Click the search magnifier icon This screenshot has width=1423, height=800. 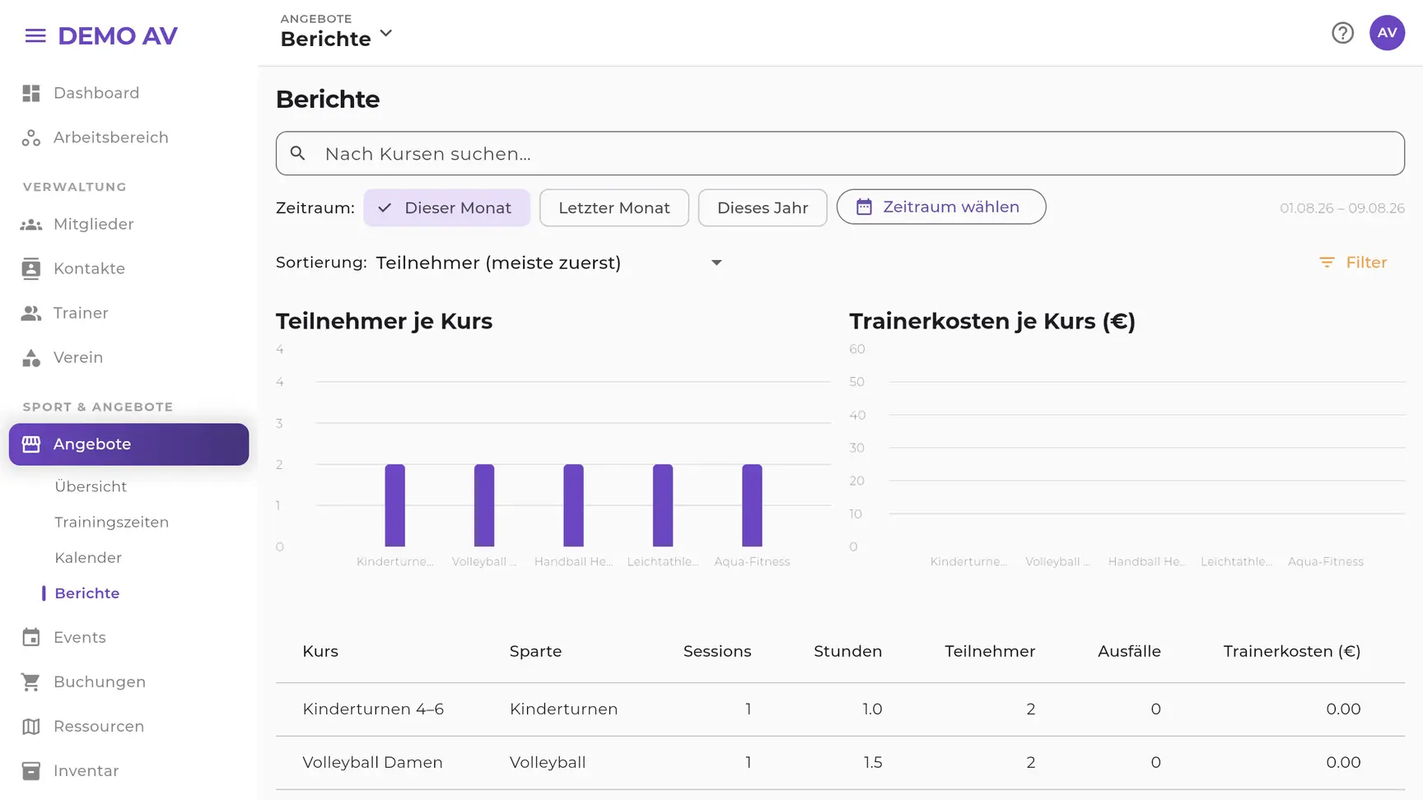click(x=298, y=153)
